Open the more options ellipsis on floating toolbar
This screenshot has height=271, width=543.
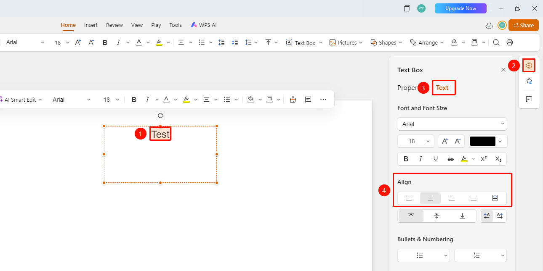point(323,100)
